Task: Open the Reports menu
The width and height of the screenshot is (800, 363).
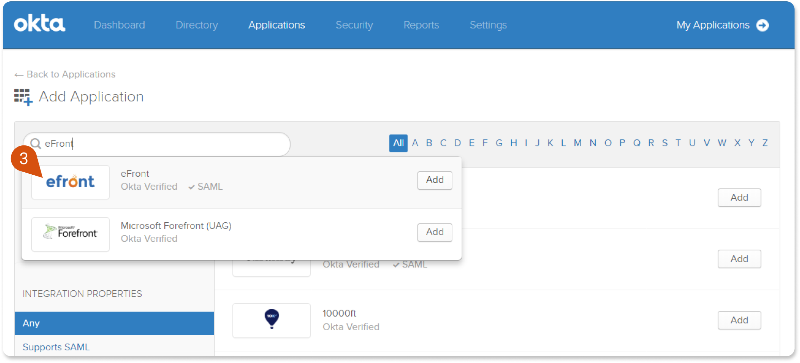Action: coord(421,25)
